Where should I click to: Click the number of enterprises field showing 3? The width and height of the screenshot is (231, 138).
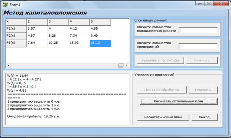[x=198, y=46]
